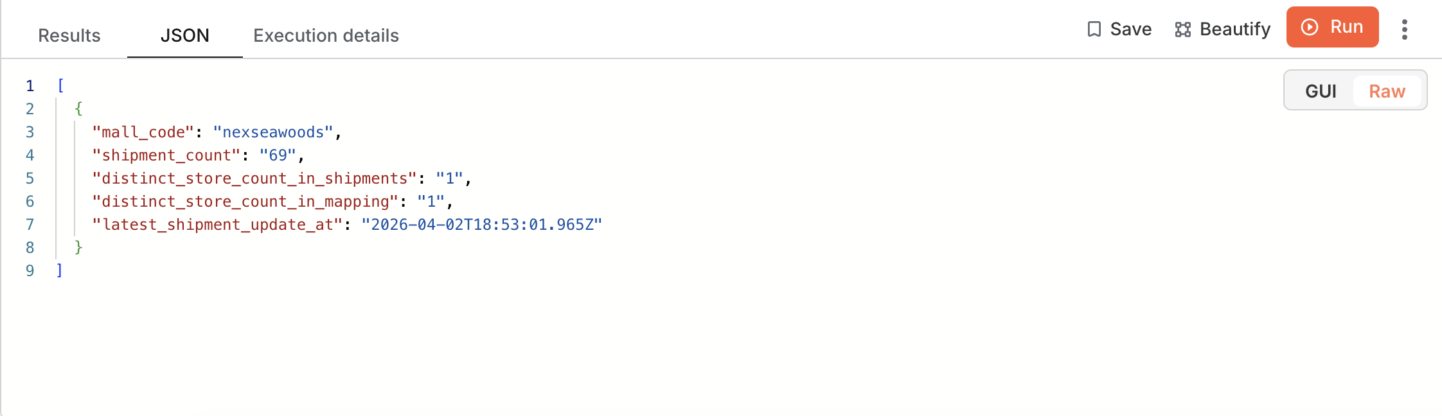Select the latest_shipment_update_at timestamp value

click(482, 224)
